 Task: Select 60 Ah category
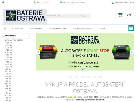[x=8, y=83]
